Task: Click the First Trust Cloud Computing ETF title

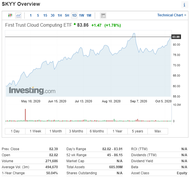Action: pyautogui.click(x=38, y=25)
